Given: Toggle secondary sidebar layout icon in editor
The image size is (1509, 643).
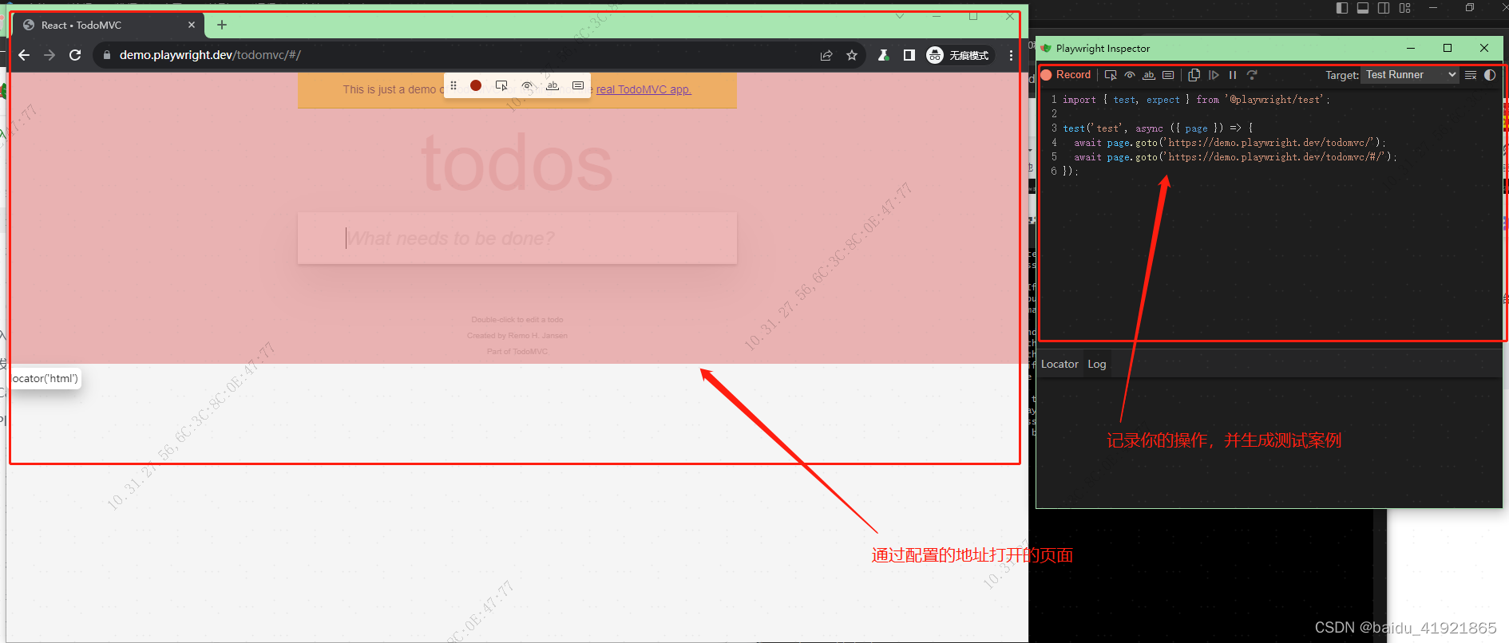Looking at the screenshot, I should coord(1384,8).
